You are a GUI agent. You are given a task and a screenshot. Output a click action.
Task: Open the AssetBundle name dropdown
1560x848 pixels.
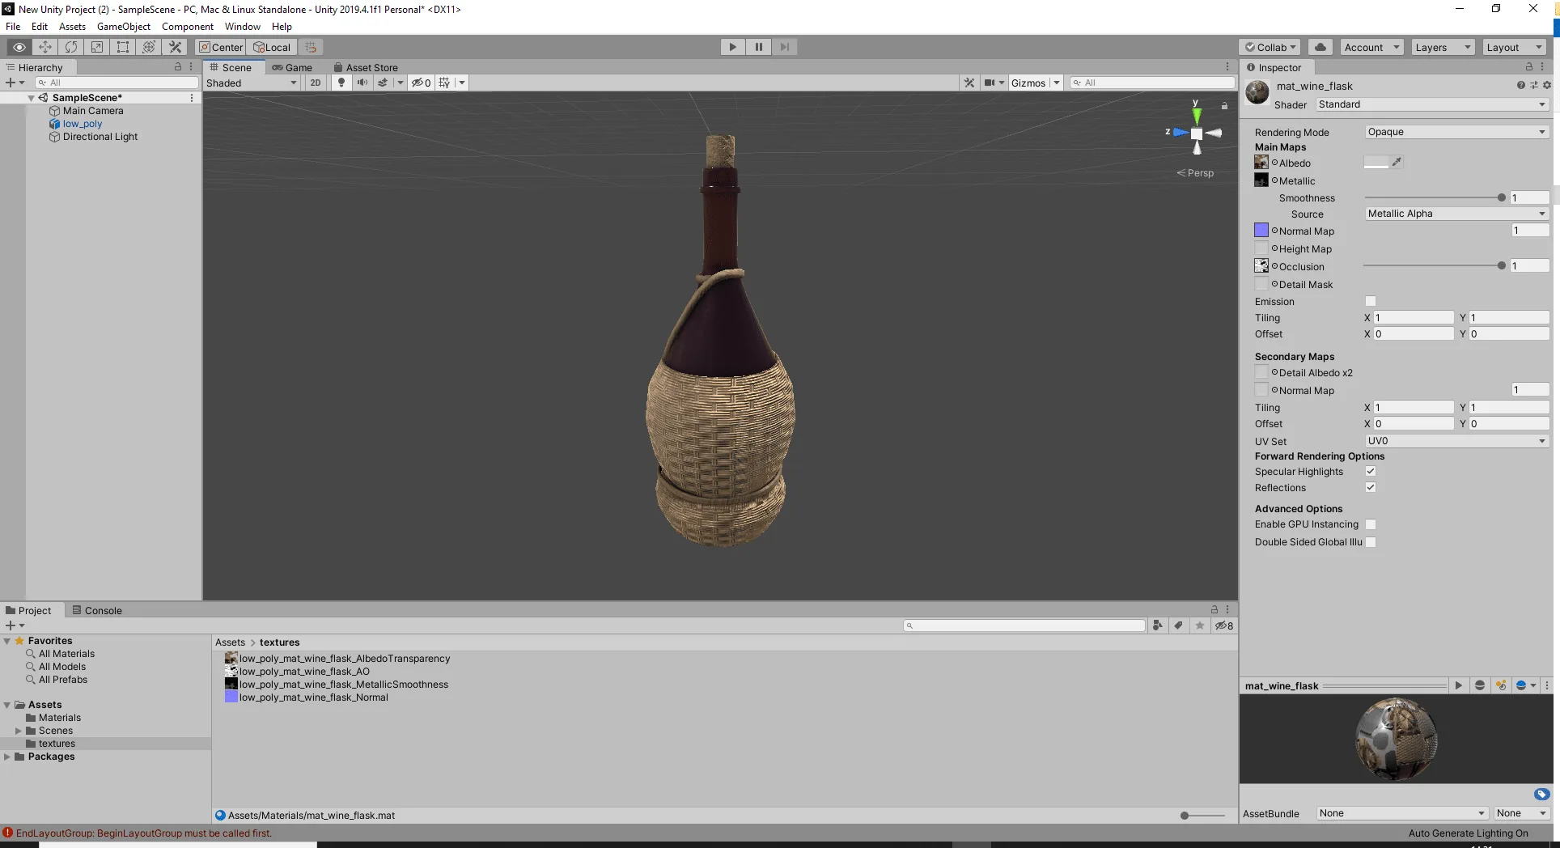tap(1401, 813)
